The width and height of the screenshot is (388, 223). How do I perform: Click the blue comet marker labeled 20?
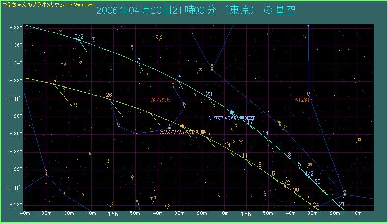pos(232,112)
